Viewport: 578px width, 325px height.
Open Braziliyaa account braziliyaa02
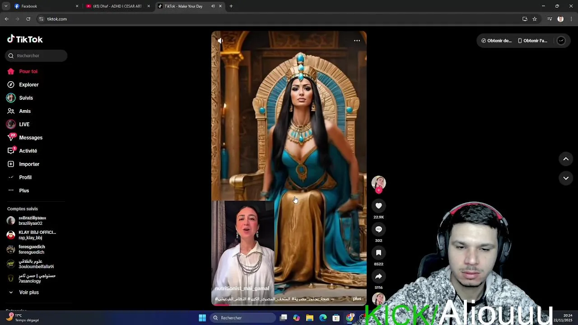click(32, 221)
